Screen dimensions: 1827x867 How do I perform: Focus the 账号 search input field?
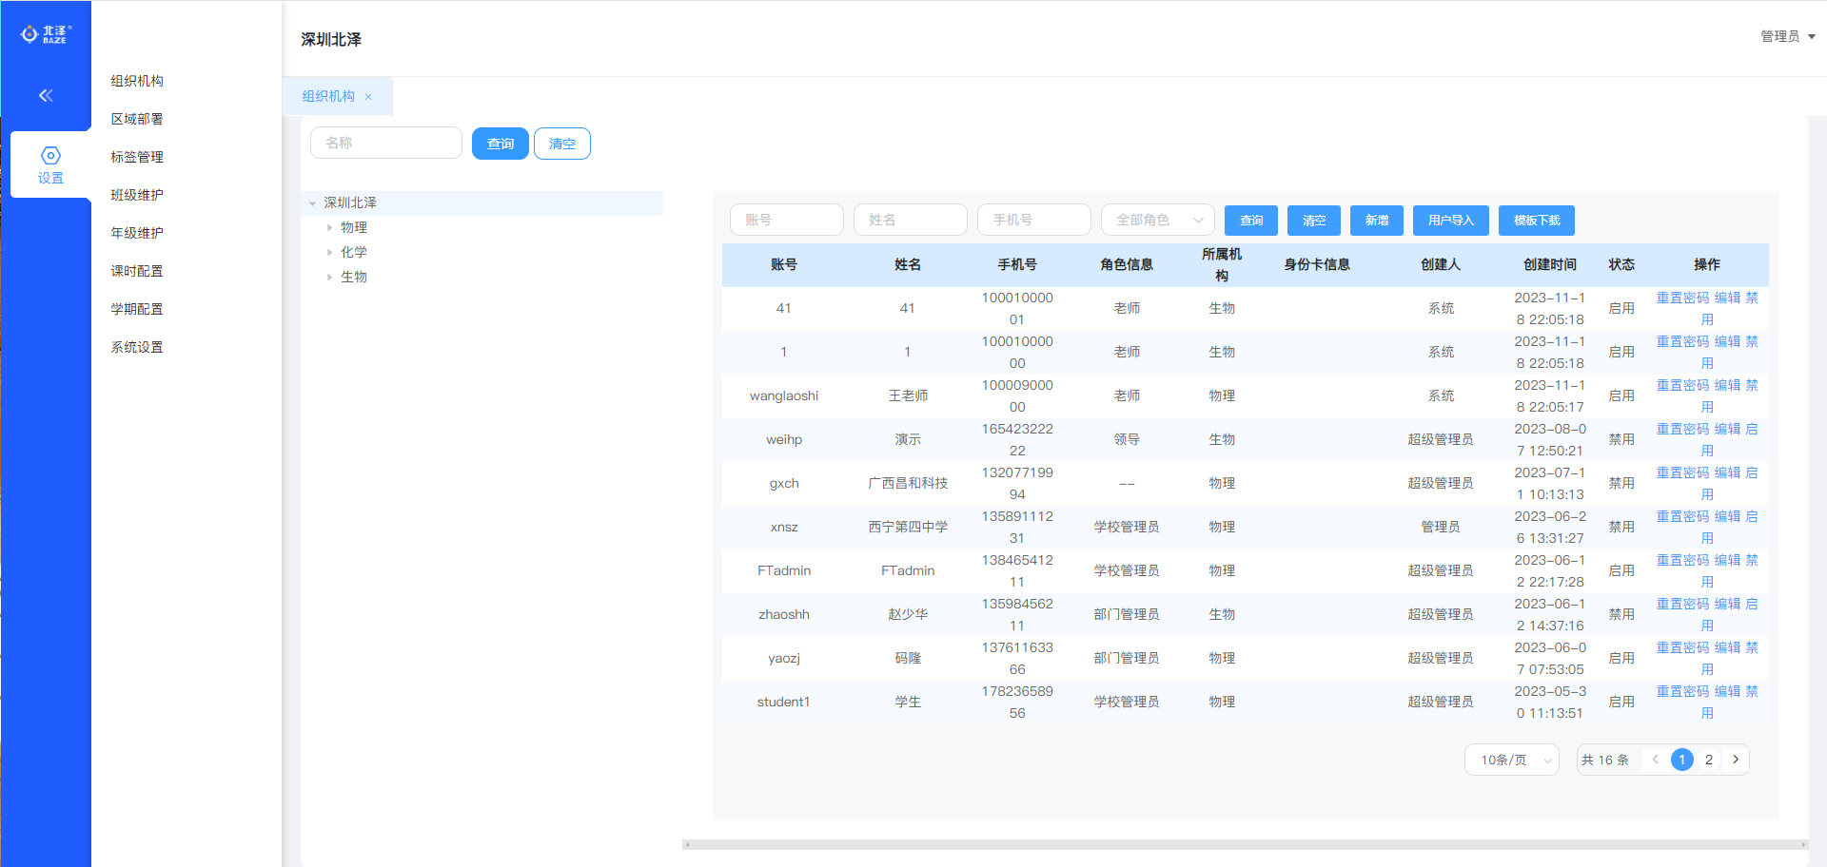coord(786,220)
